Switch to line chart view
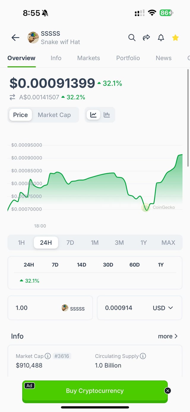 [94, 115]
